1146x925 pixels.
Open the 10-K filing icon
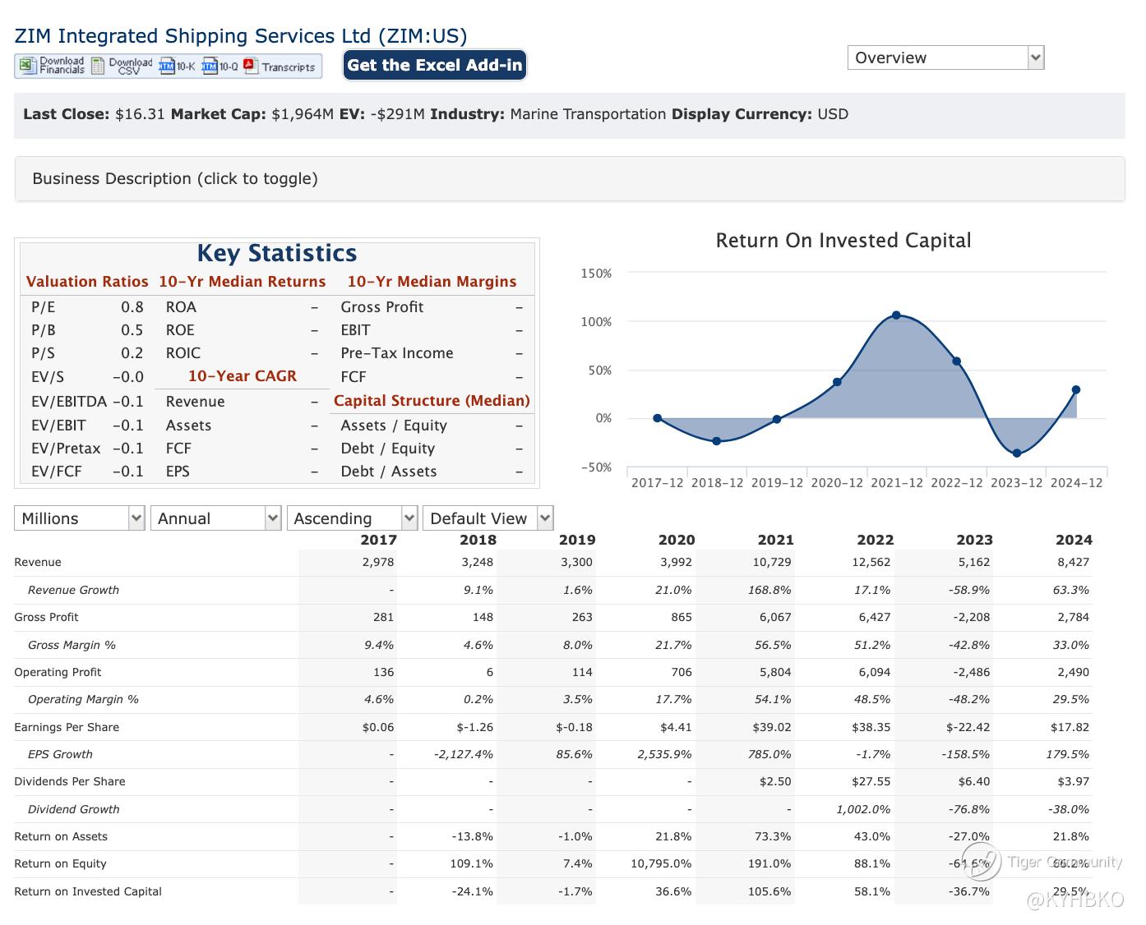tap(167, 67)
